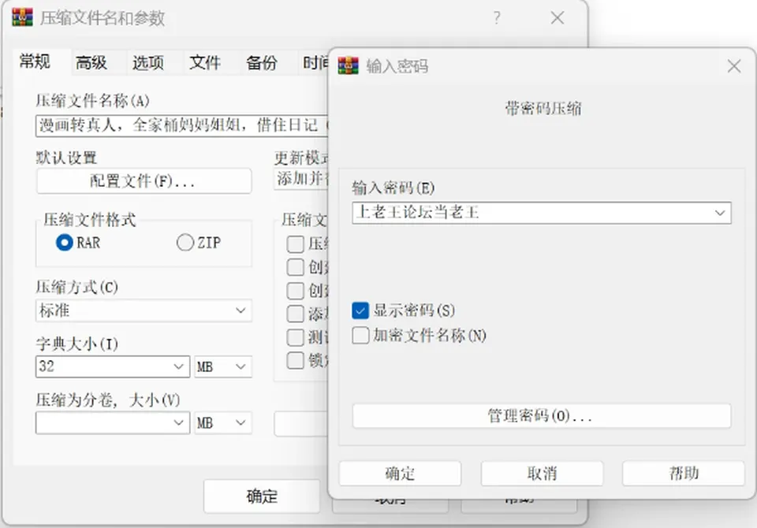Open the MB unit dropdown beside split volume size
The image size is (757, 528).
[x=223, y=422]
